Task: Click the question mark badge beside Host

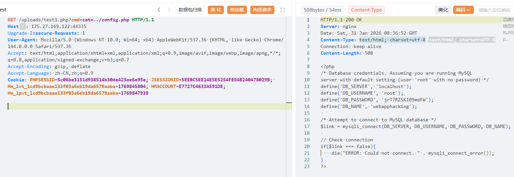Action: click(x=22, y=26)
